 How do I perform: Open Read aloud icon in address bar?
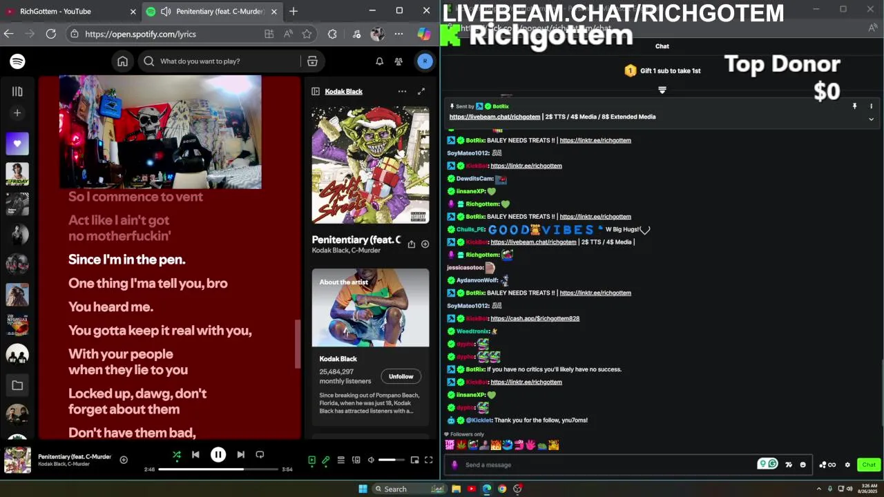click(x=288, y=34)
